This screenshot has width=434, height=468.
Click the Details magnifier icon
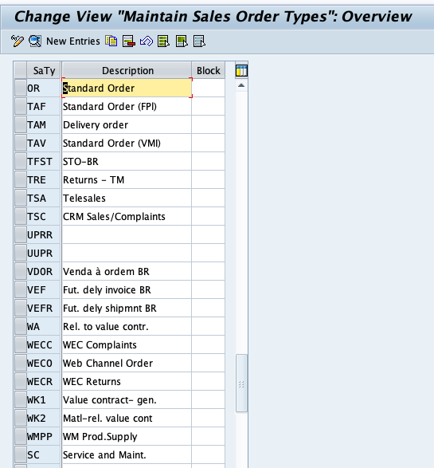35,41
